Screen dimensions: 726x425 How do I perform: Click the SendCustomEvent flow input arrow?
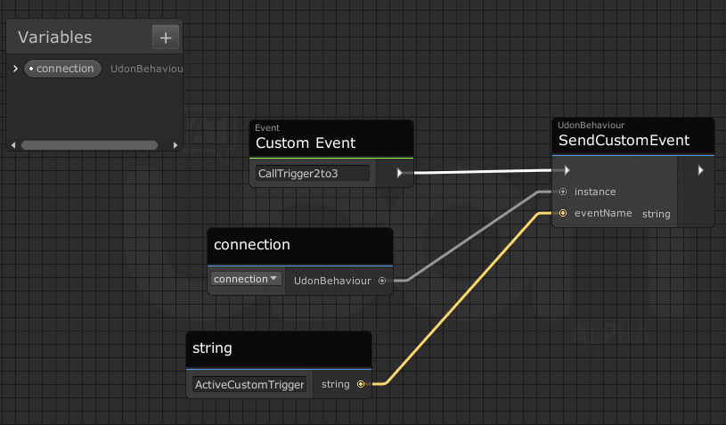pos(565,170)
